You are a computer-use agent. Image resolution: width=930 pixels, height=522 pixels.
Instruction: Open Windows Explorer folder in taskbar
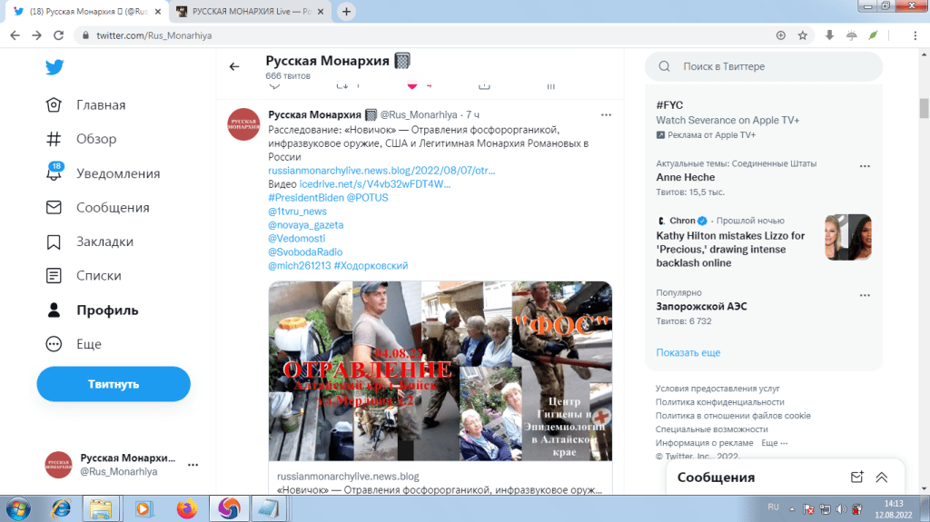pos(101,509)
